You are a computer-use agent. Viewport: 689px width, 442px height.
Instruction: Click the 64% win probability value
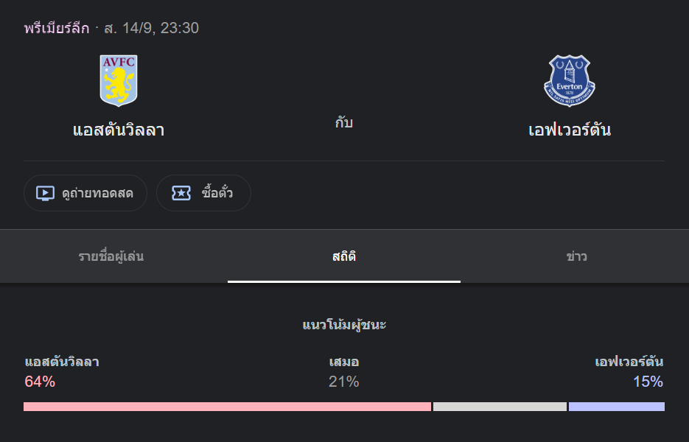(x=40, y=382)
